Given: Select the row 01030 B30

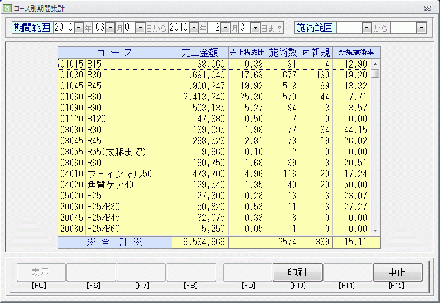Looking at the screenshot, I should pos(215,75).
